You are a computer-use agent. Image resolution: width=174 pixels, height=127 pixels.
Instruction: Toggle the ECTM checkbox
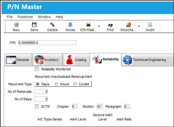click(37, 106)
